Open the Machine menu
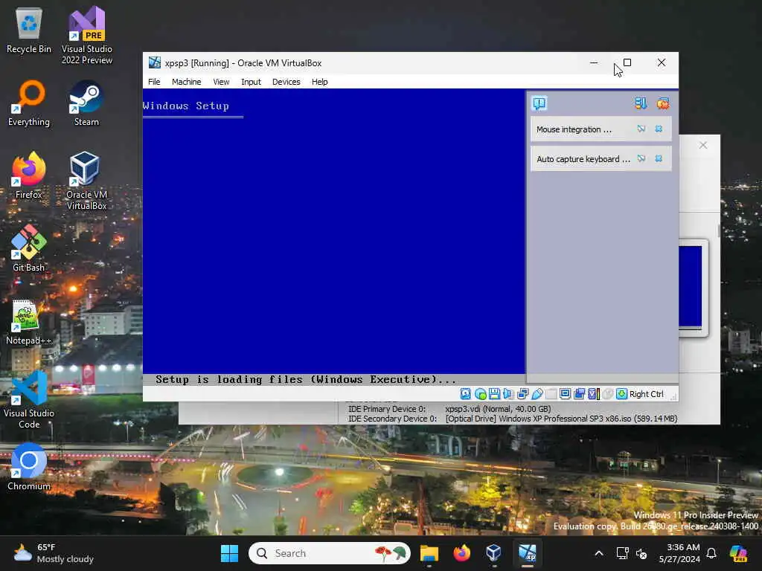The width and height of the screenshot is (762, 571). pyautogui.click(x=186, y=82)
